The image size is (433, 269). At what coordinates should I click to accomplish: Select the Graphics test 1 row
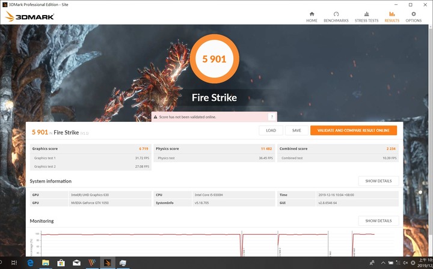(x=91, y=158)
